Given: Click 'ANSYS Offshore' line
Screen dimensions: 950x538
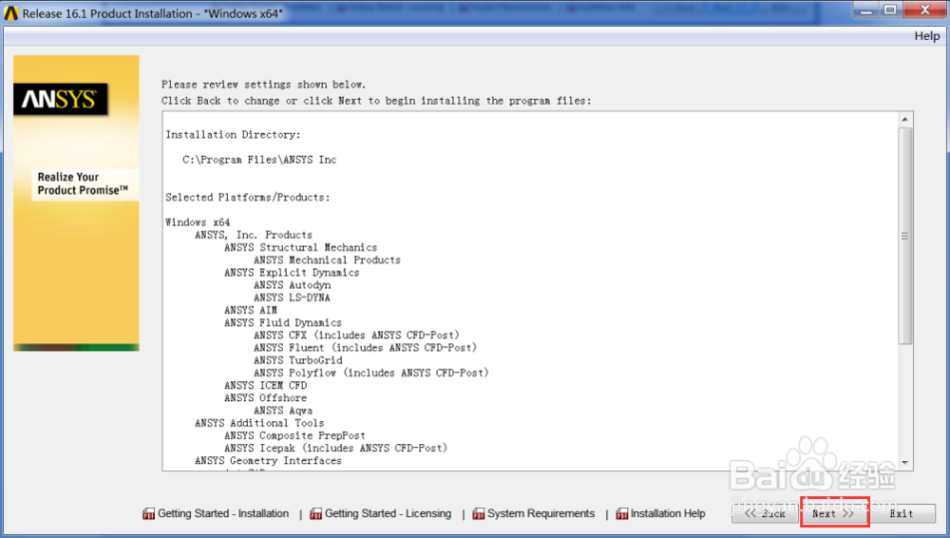Looking at the screenshot, I should 265,398.
